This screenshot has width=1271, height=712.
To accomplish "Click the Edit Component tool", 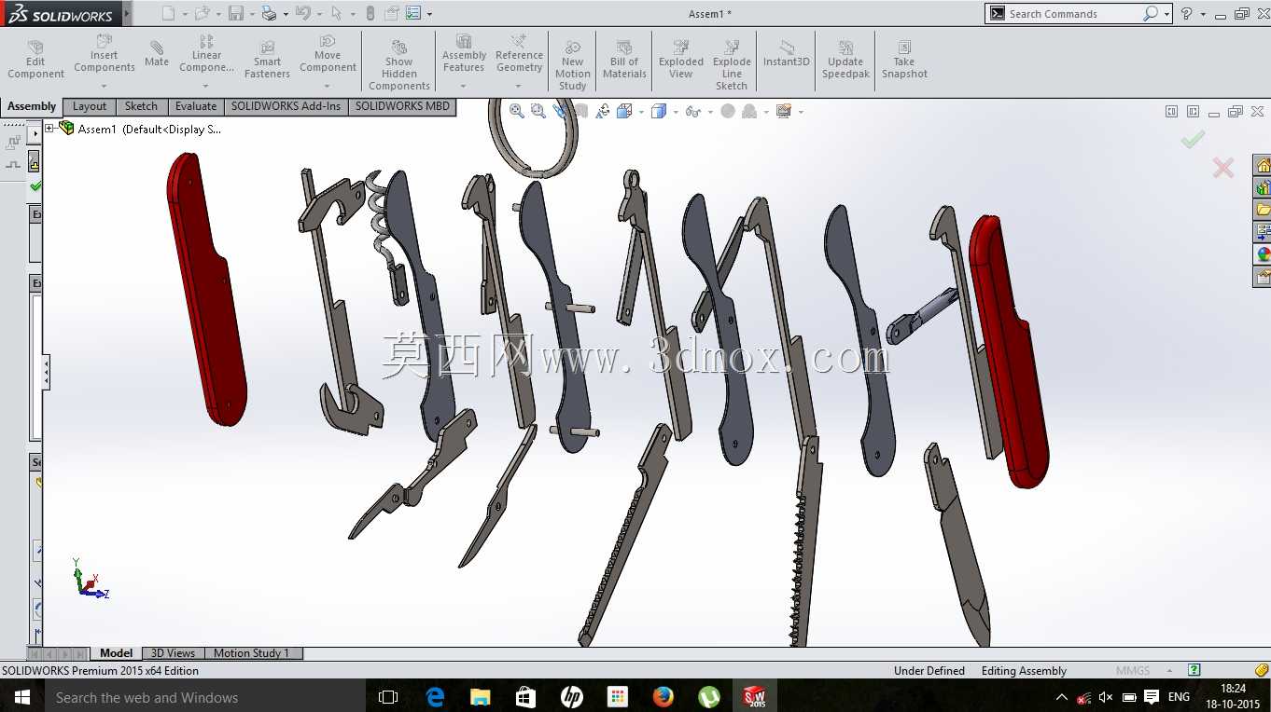I will click(35, 60).
